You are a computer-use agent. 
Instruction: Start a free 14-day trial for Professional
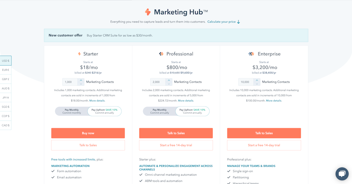tap(176, 145)
